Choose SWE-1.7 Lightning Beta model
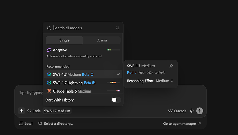 83,83
